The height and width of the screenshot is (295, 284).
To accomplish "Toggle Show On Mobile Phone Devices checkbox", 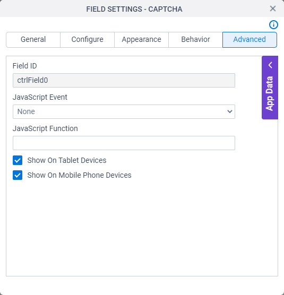I will 18,175.
